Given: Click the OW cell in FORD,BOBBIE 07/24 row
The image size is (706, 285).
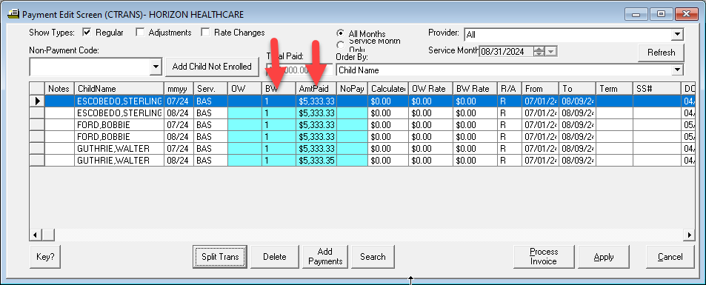Looking at the screenshot, I should 244,124.
